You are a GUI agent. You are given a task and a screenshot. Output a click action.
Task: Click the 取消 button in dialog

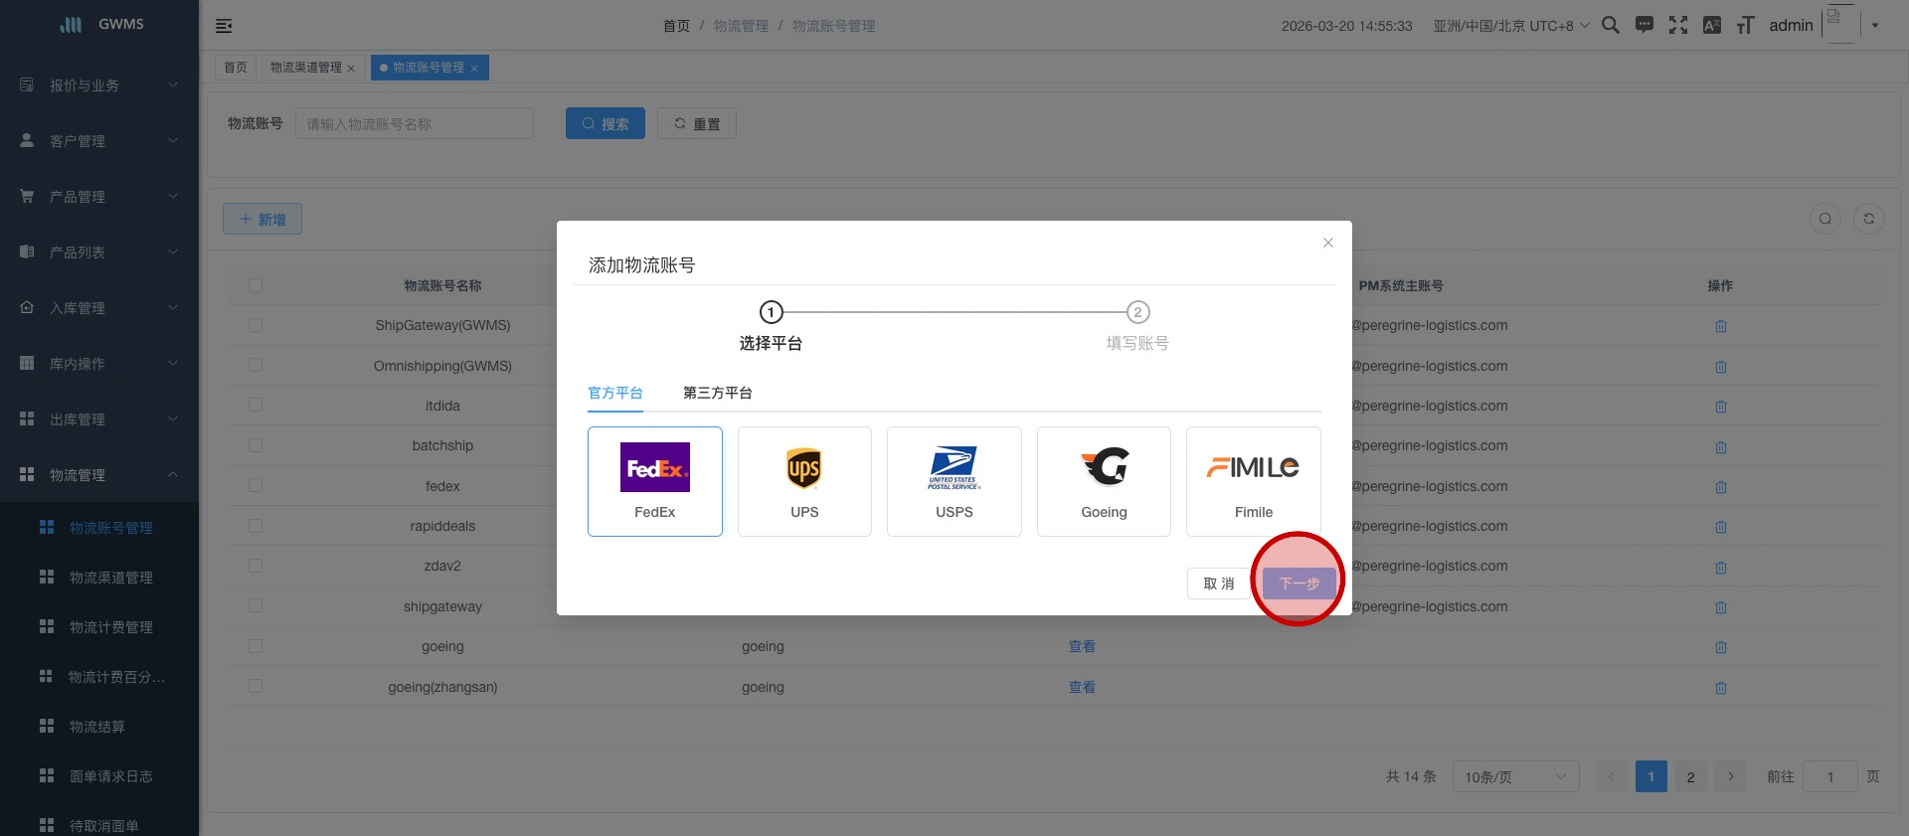(1219, 584)
